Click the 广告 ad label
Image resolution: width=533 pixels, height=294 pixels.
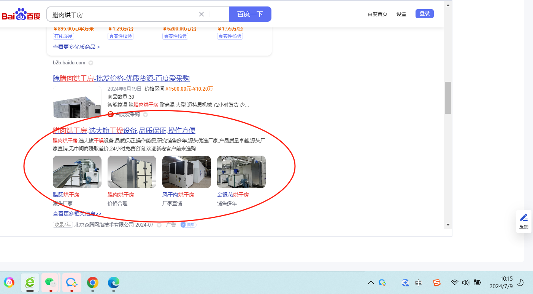click(x=171, y=225)
